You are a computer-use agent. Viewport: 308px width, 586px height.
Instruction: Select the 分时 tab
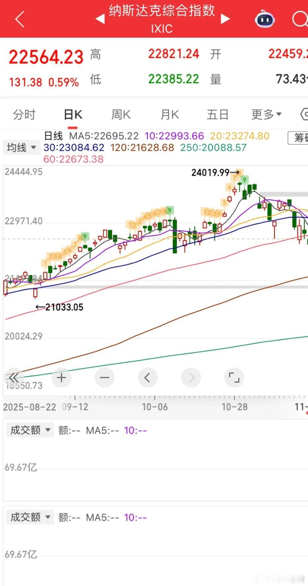[x=24, y=114]
